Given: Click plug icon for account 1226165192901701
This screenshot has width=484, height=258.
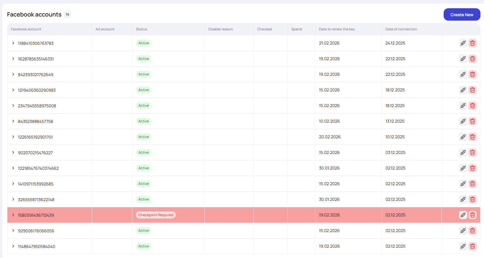Looking at the screenshot, I should point(463,137).
